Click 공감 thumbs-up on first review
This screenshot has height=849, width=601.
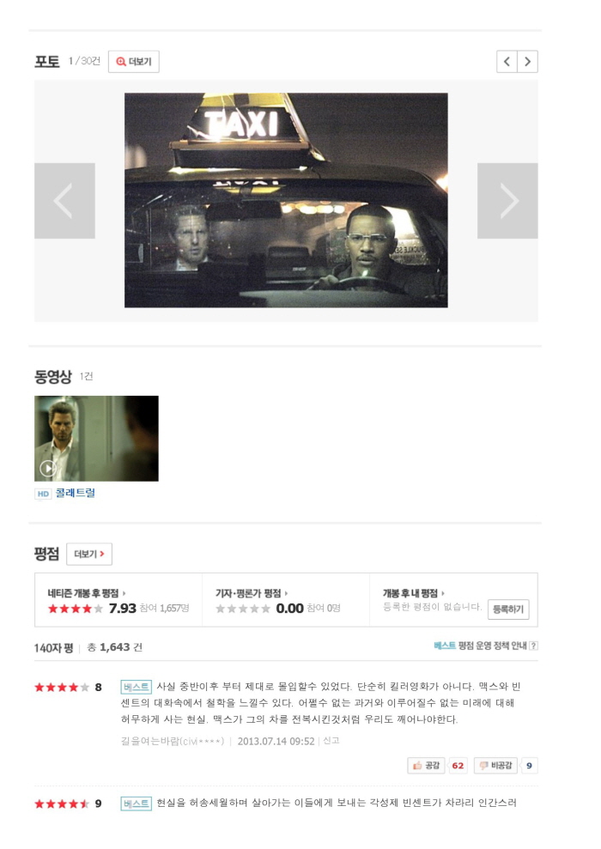[426, 766]
